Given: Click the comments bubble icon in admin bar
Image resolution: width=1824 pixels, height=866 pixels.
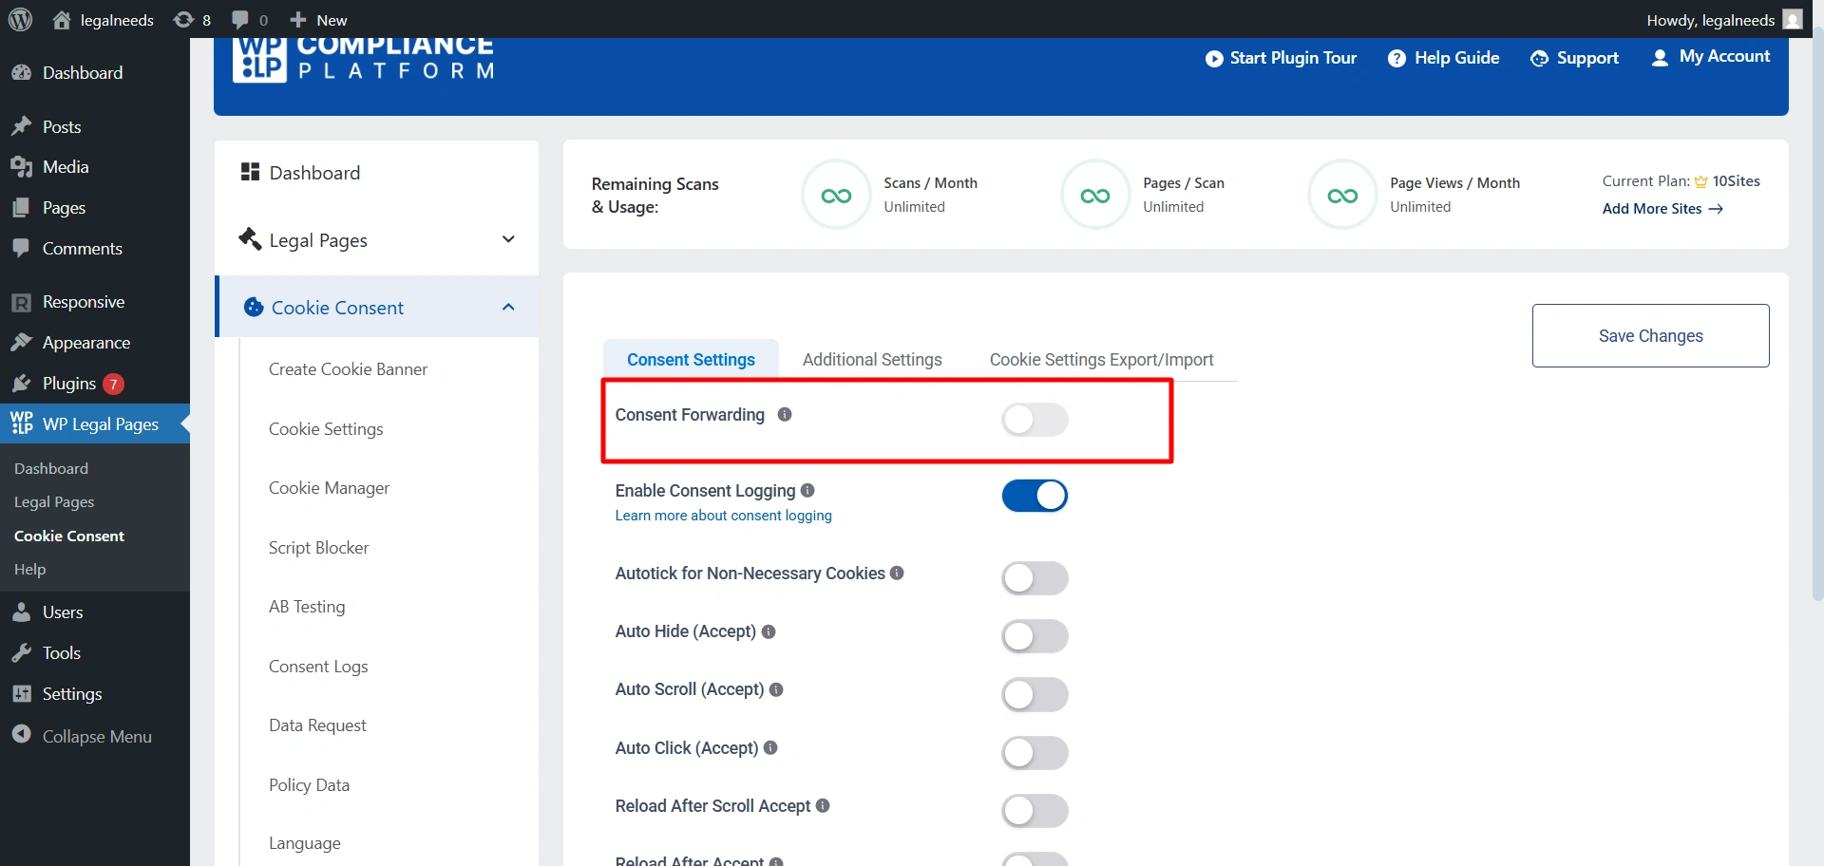Looking at the screenshot, I should point(240,20).
